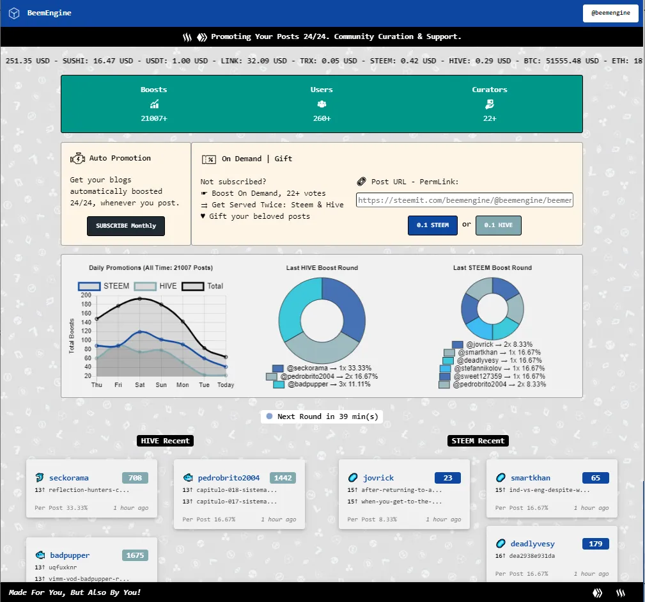Open uqfuxknr post link
Image resolution: width=645 pixels, height=602 pixels.
pos(63,567)
